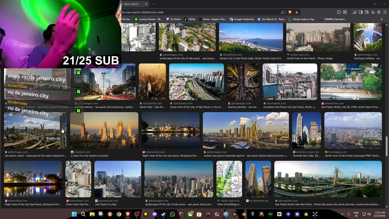
Task: Open CapCut from the taskbar
Action: tap(279, 214)
